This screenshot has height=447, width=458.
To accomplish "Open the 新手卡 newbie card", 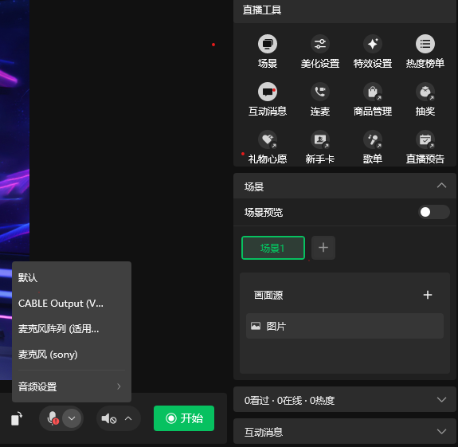I will pos(320,139).
